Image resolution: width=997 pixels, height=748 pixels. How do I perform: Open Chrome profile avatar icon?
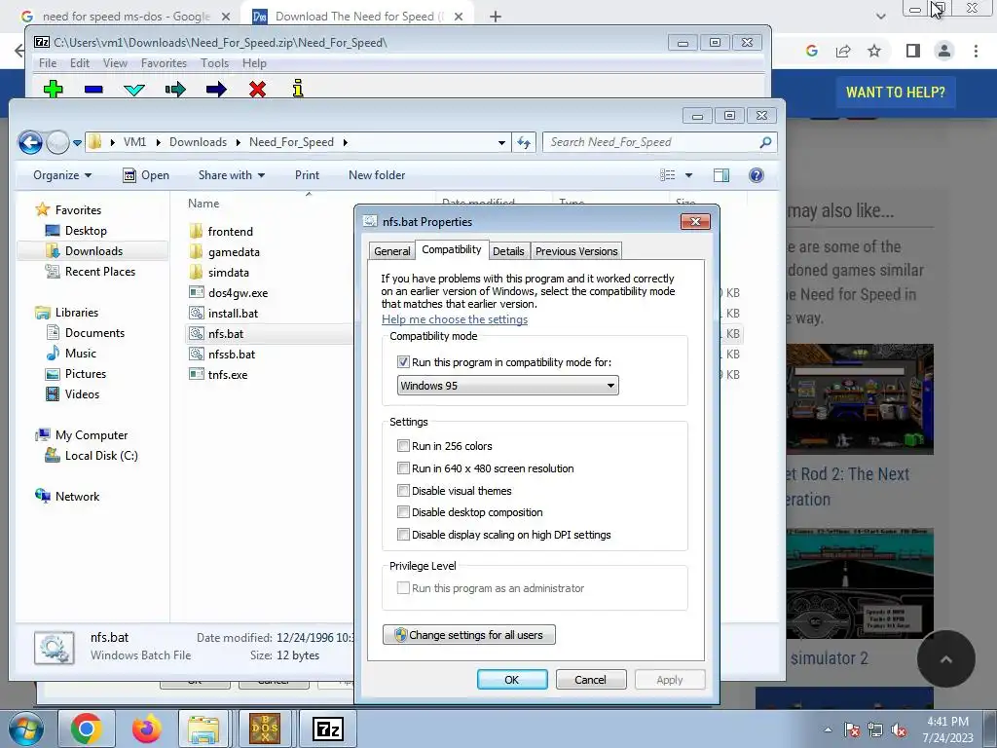click(944, 51)
